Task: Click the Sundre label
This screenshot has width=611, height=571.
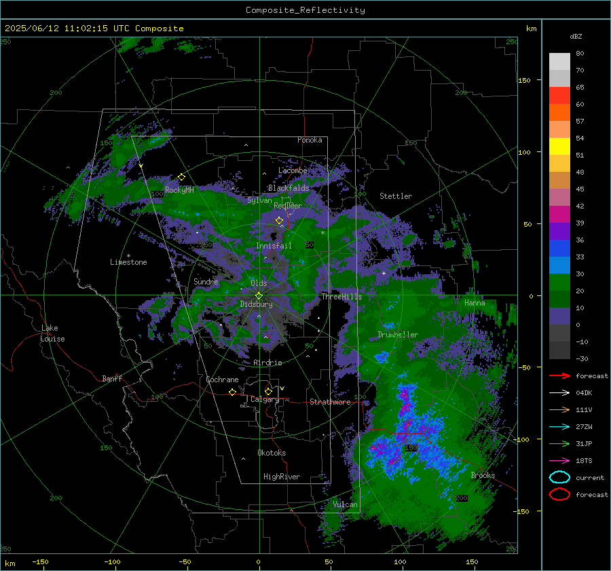Action: click(206, 281)
